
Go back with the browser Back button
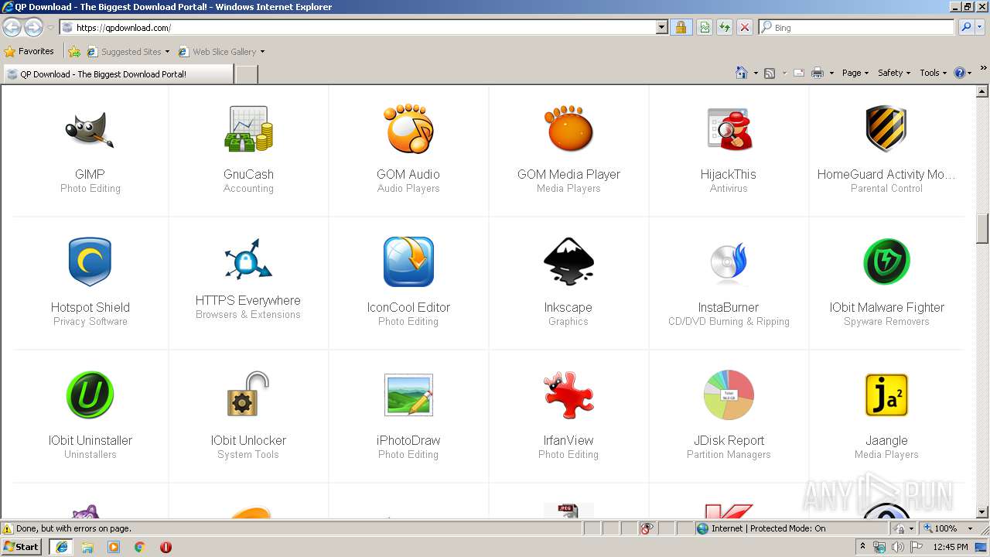coord(12,28)
